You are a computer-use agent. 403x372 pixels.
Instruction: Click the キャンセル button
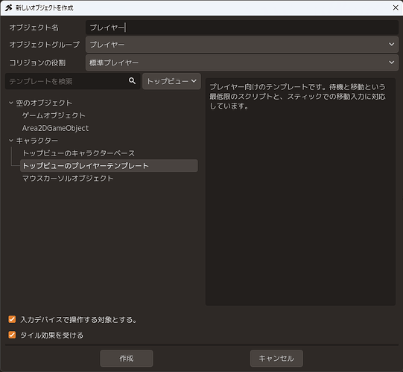(276, 358)
